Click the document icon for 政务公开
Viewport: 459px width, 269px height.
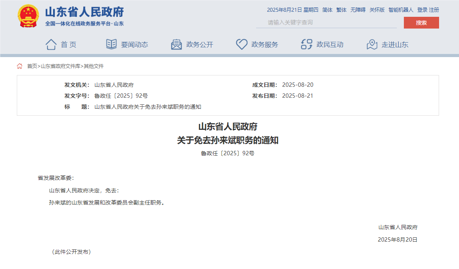[177, 45]
